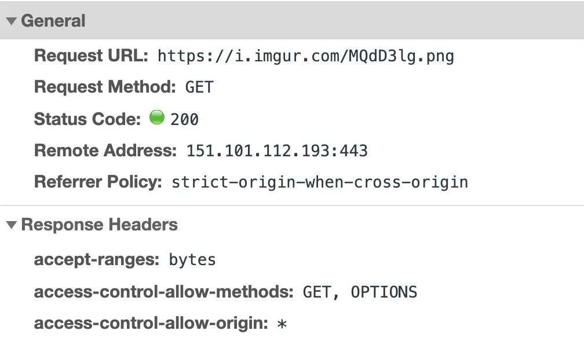Click the Request URL label
Image resolution: width=584 pixels, height=345 pixels.
click(x=92, y=56)
